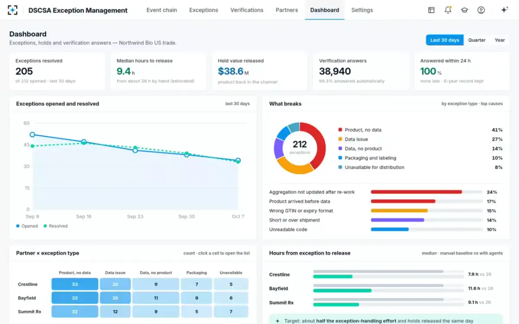The height and width of the screenshot is (324, 519).
Task: Open notifications bell icon
Action: pyautogui.click(x=448, y=10)
